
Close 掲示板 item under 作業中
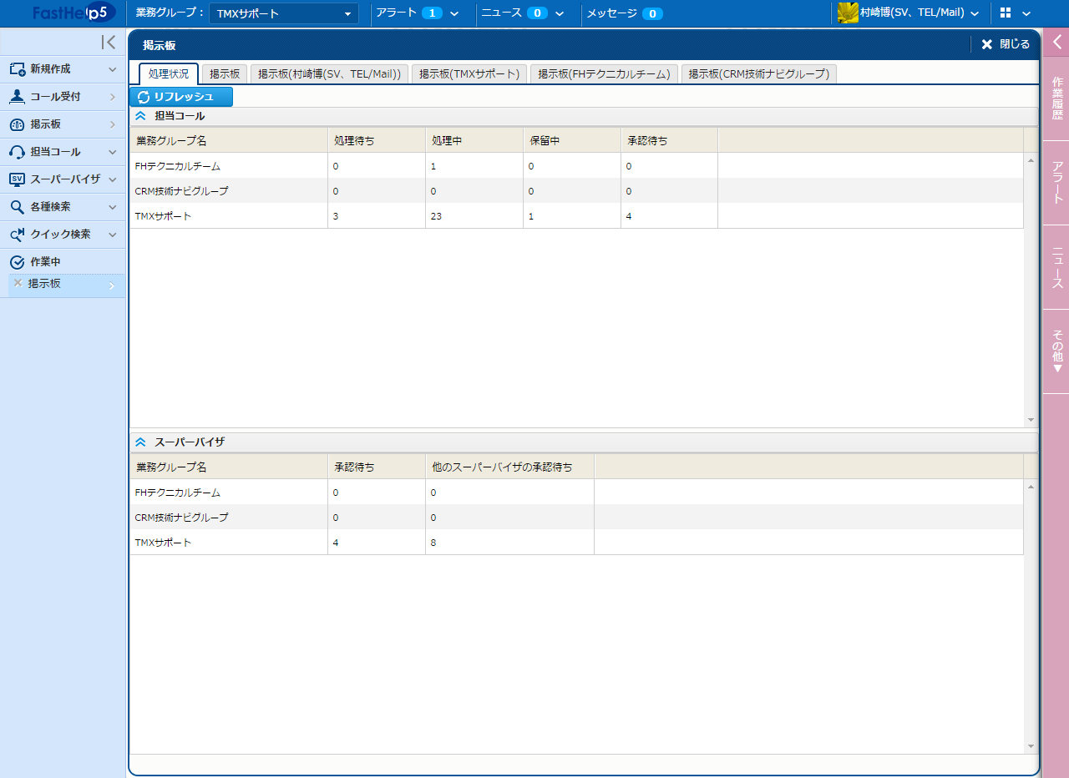coord(18,283)
